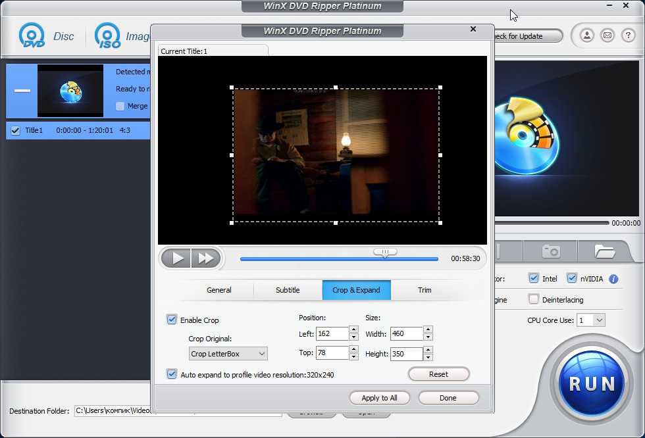
Task: Click the user account icon
Action: point(586,36)
